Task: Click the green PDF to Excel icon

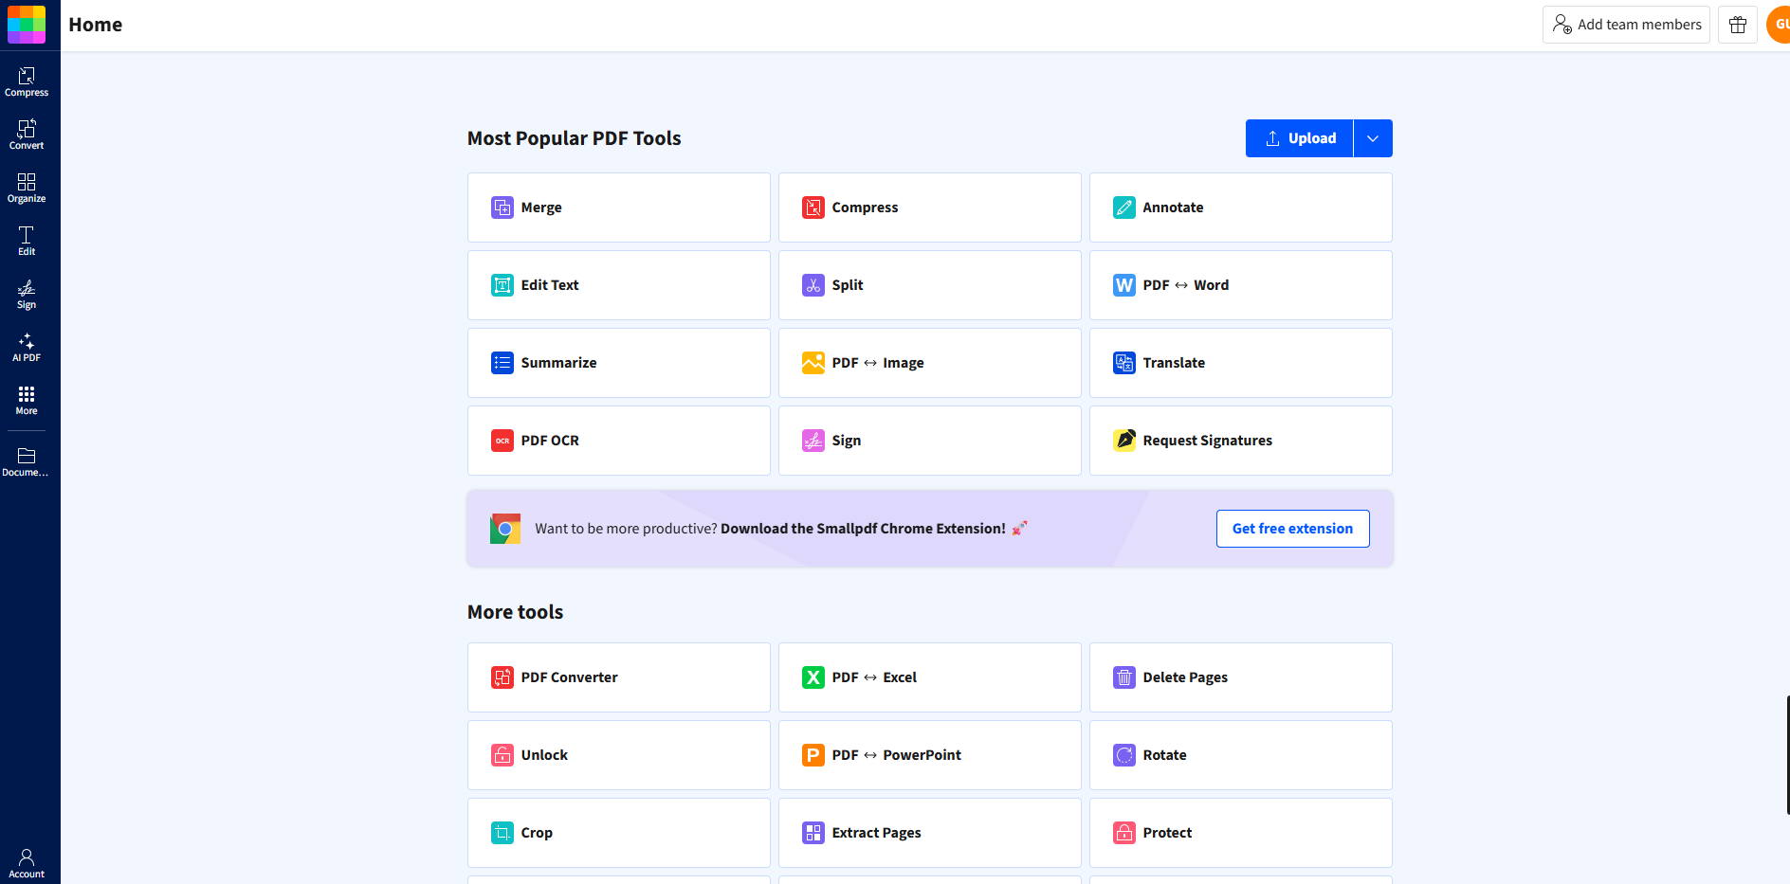Action: [x=813, y=677]
